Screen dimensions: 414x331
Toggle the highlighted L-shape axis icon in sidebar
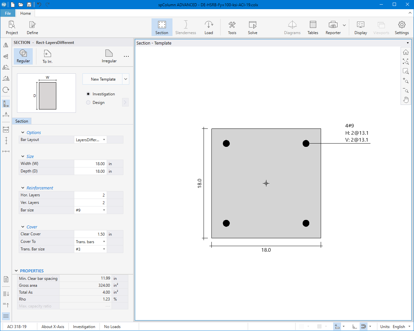pyautogui.click(x=6, y=104)
